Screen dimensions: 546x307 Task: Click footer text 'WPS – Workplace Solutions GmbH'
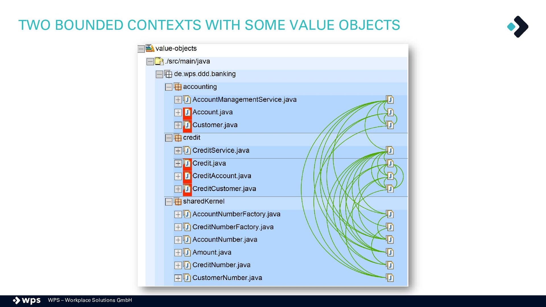click(90, 300)
